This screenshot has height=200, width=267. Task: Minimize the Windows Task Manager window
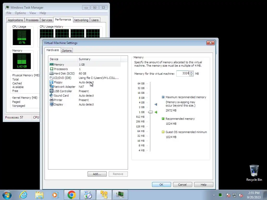[x=86, y=8]
